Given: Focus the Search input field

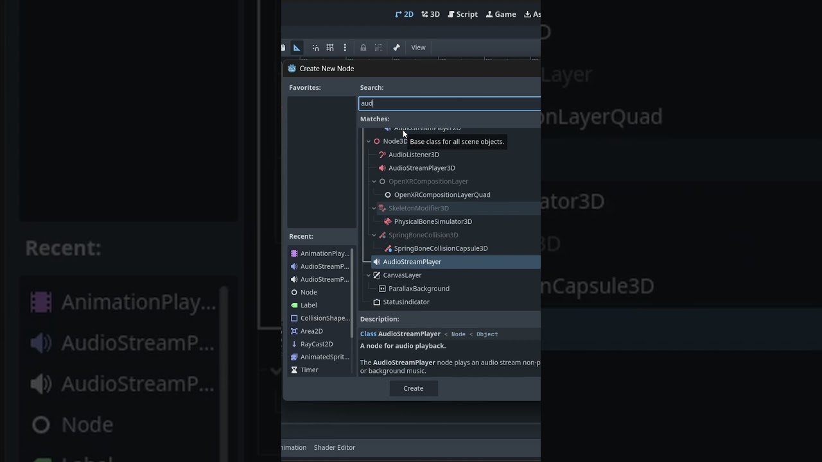Looking at the screenshot, I should click(450, 103).
